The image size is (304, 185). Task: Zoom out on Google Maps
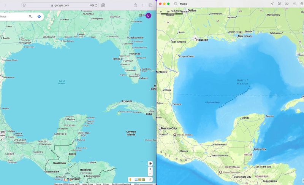150,174
